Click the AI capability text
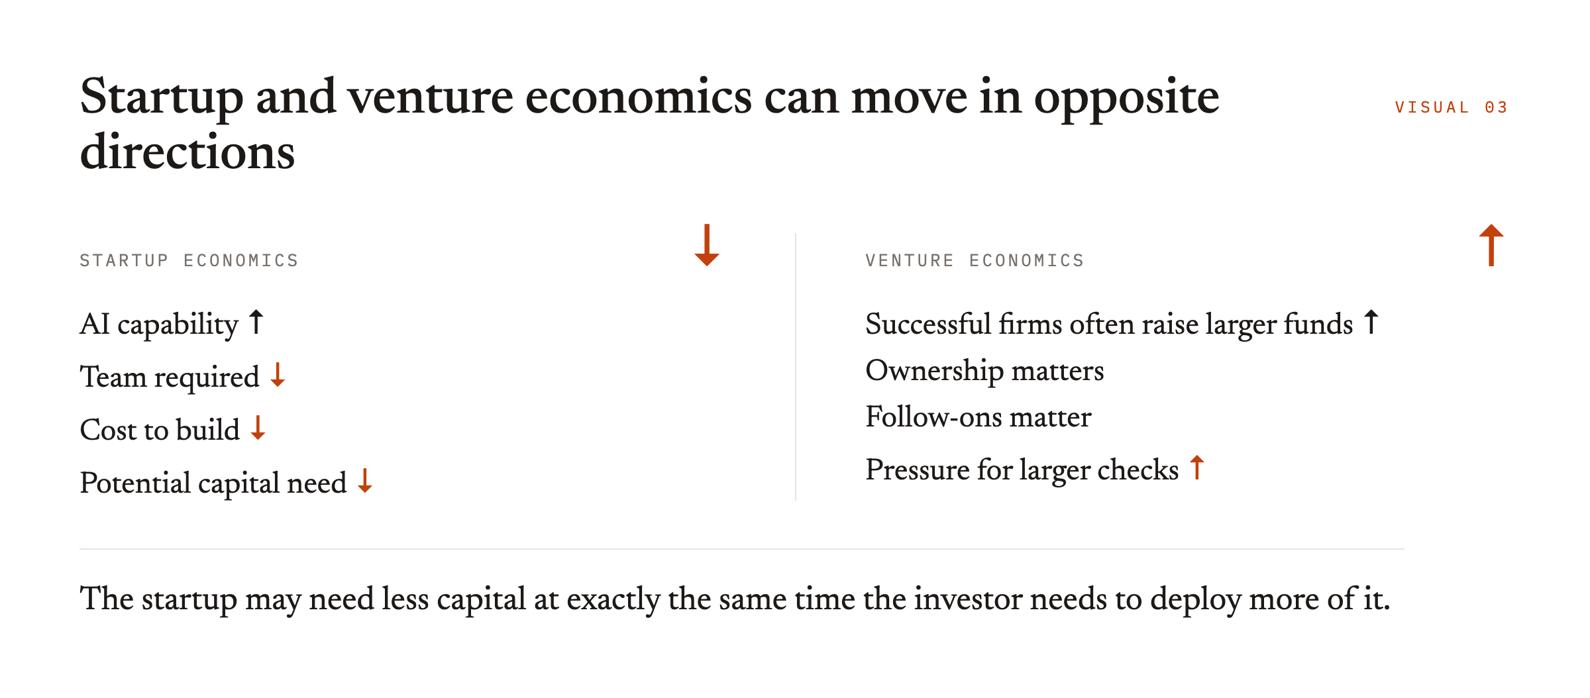1590x698 pixels. [x=159, y=324]
